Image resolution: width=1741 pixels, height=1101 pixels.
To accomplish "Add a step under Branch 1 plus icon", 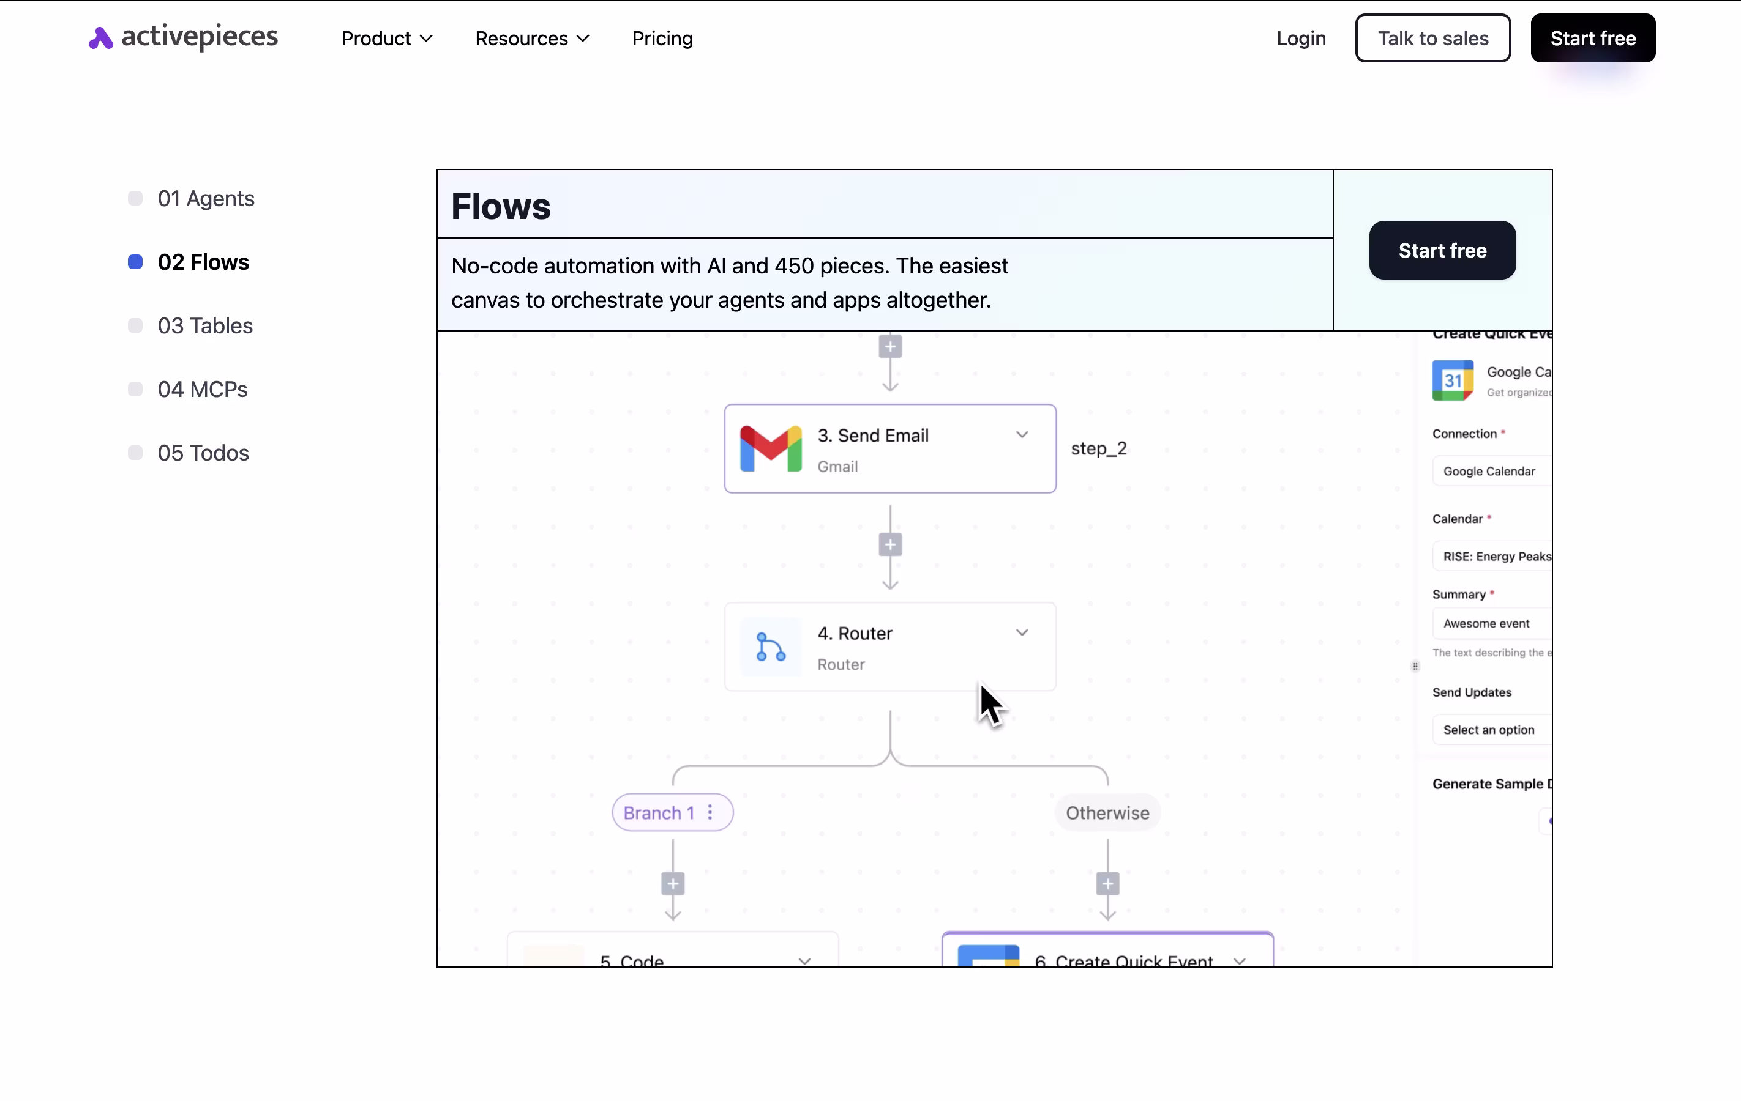I will click(x=672, y=883).
